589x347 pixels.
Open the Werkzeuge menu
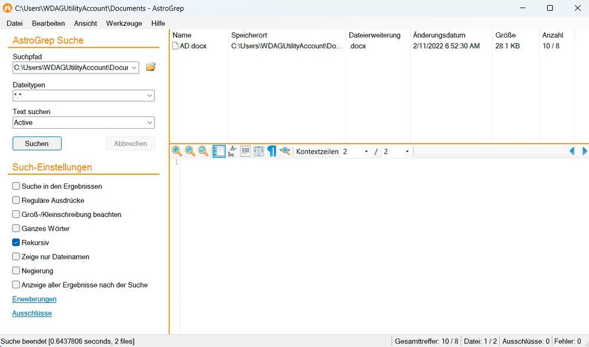[124, 23]
